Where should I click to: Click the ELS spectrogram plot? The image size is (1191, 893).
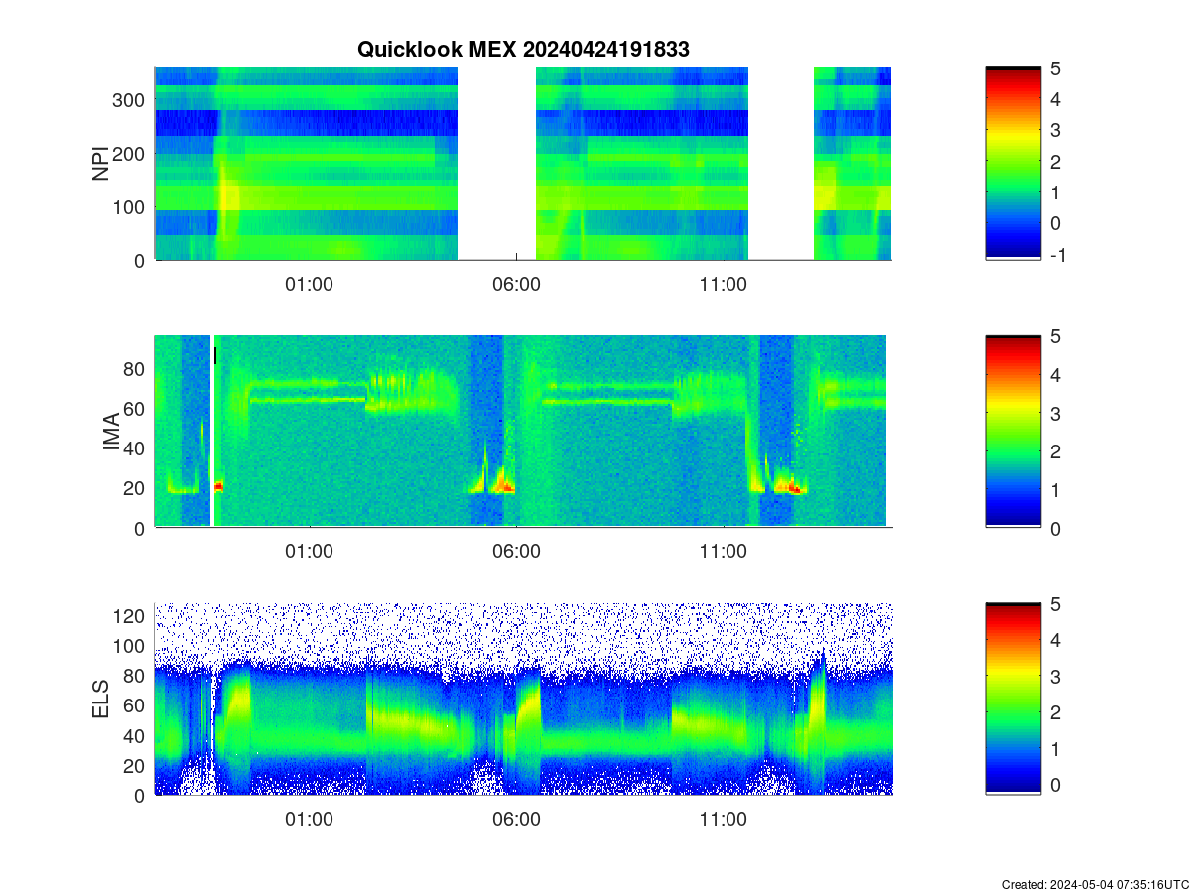(x=523, y=700)
